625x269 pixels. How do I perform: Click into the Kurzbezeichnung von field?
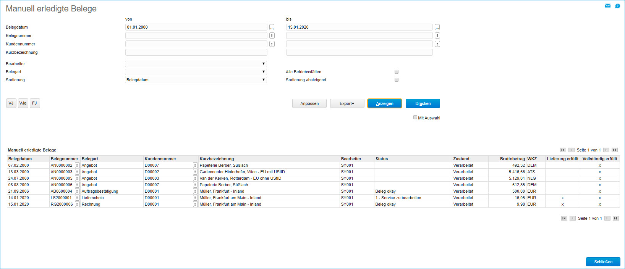(196, 53)
